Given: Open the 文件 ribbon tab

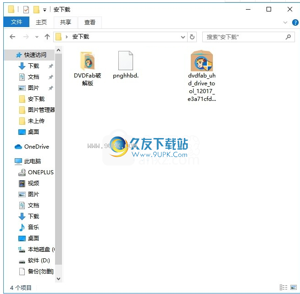Looking at the screenshot, I should (16, 22).
